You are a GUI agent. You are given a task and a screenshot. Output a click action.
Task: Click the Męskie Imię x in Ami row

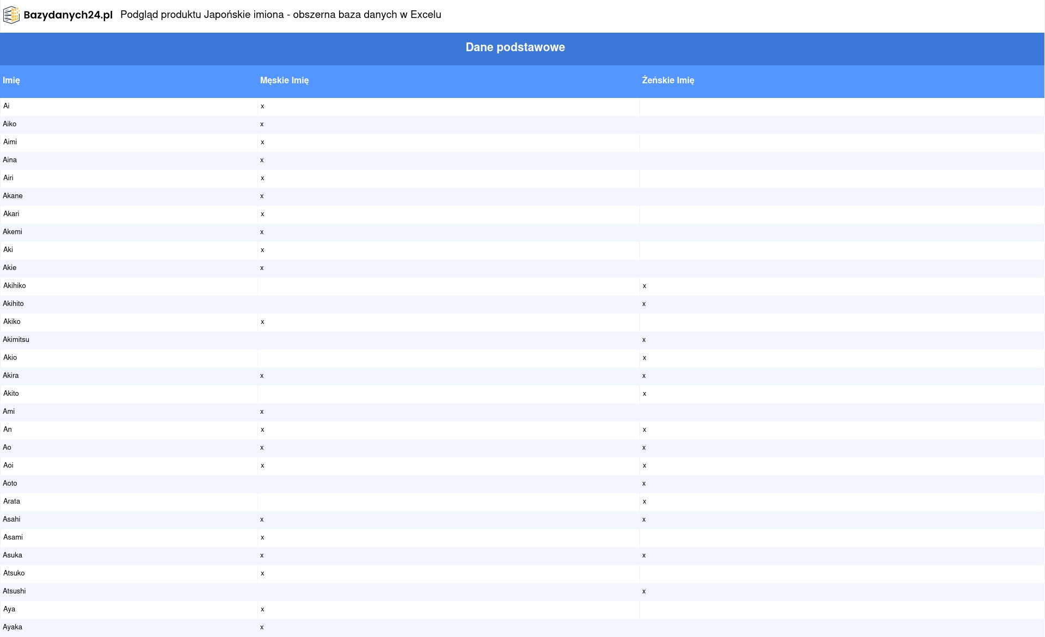262,412
